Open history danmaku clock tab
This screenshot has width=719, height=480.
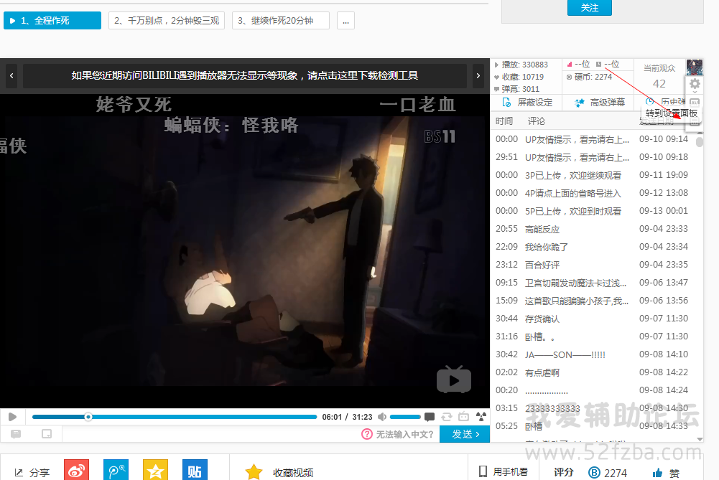point(665,102)
